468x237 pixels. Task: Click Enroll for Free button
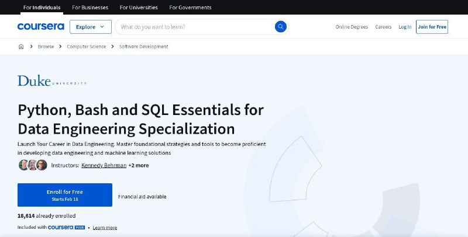65,195
